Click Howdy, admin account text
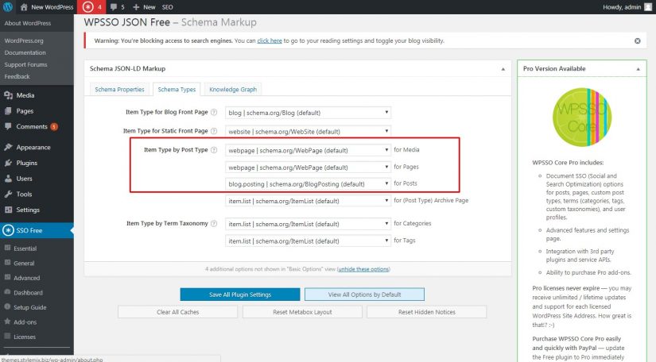The height and width of the screenshot is (362, 656). tap(622, 7)
